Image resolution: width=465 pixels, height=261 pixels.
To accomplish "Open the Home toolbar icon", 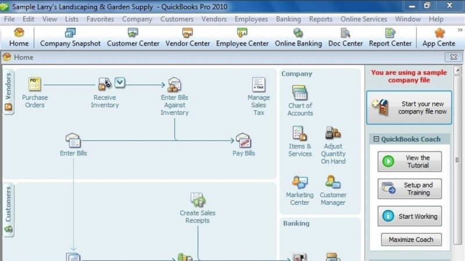I will (x=19, y=38).
